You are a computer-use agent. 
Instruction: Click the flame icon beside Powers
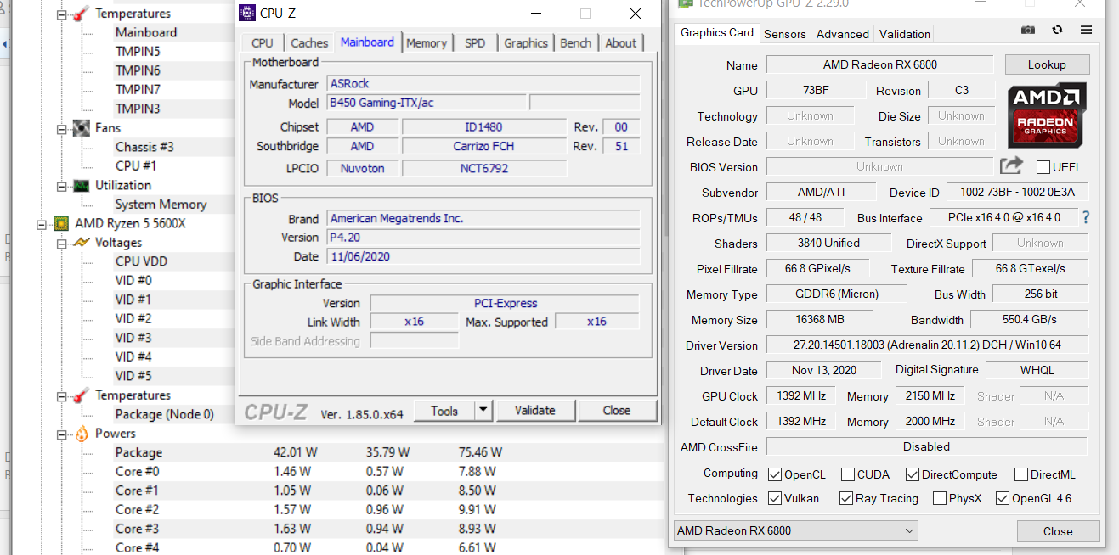82,434
